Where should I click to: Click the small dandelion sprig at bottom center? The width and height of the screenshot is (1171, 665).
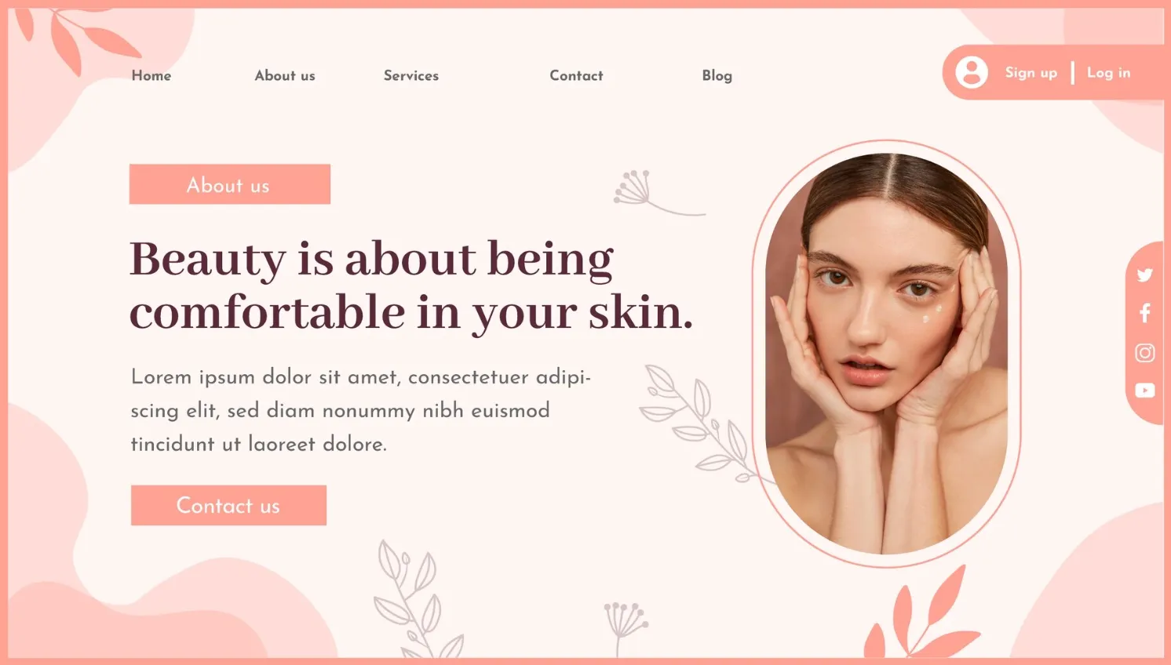point(625,627)
